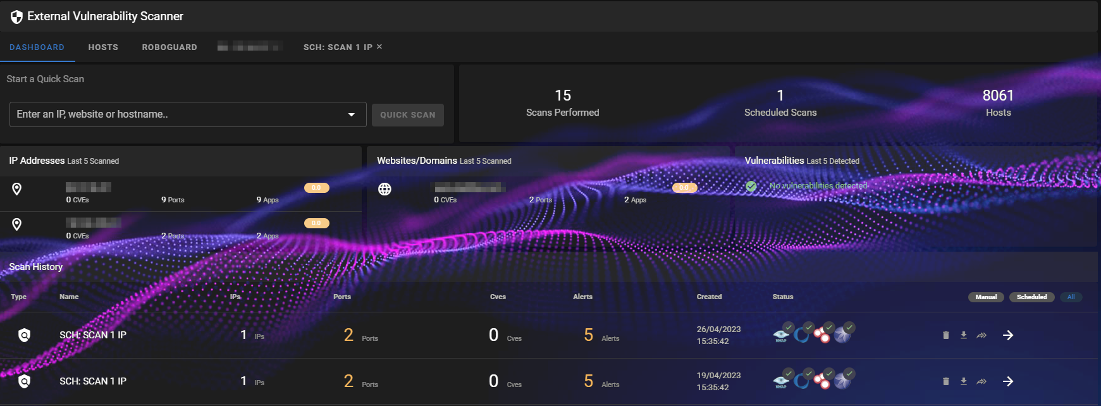Click the globe icon under Websites/Domains
The height and width of the screenshot is (406, 1101).
point(384,189)
